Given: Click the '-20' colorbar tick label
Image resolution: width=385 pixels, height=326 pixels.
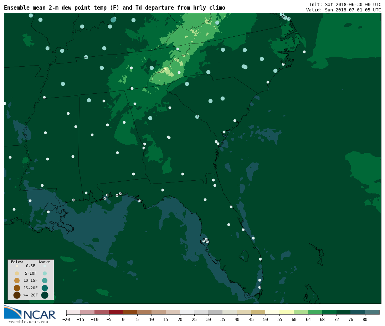Looking at the screenshot, I should click(x=66, y=319).
